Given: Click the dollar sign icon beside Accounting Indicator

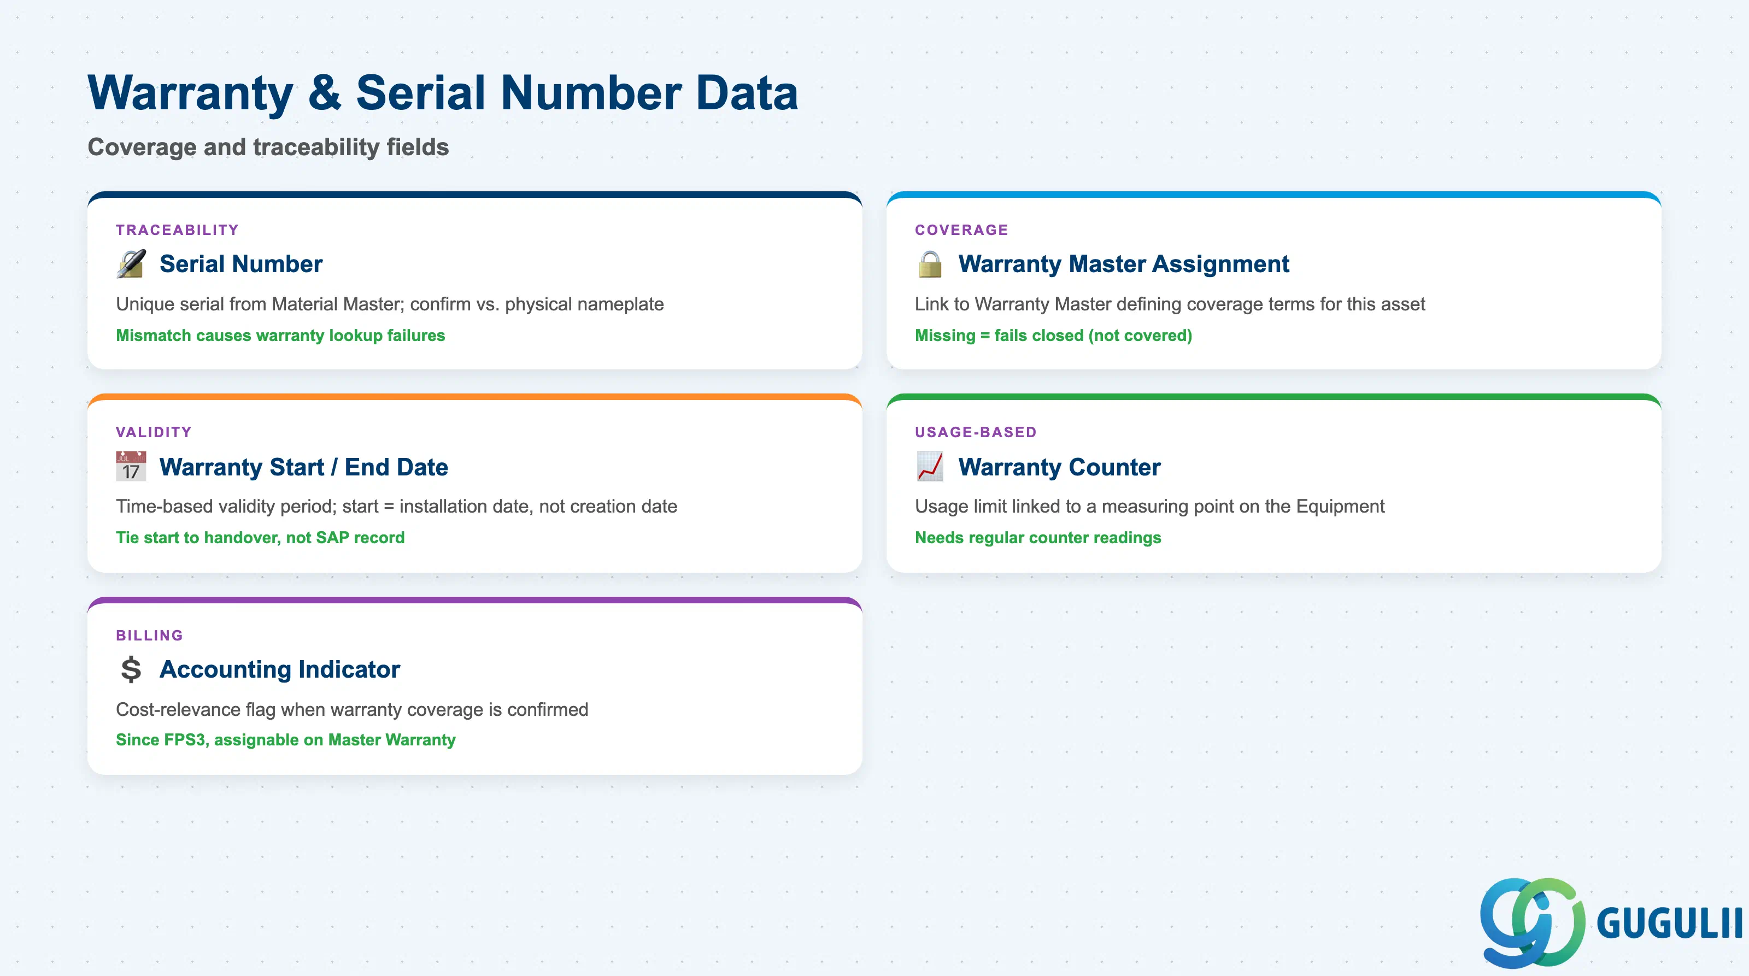Looking at the screenshot, I should coord(131,669).
